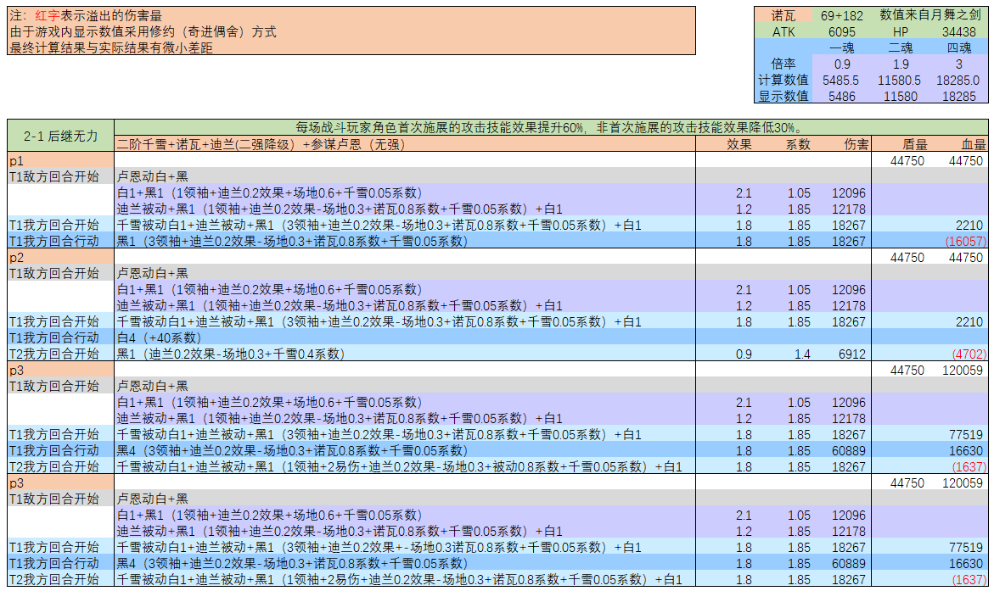Select the note line '最终计算结果与实际结果有微小差距'
994x591 pixels.
coord(111,47)
